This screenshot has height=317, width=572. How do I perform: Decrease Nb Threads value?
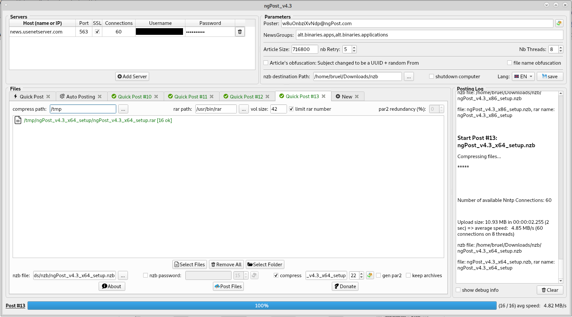coord(561,51)
